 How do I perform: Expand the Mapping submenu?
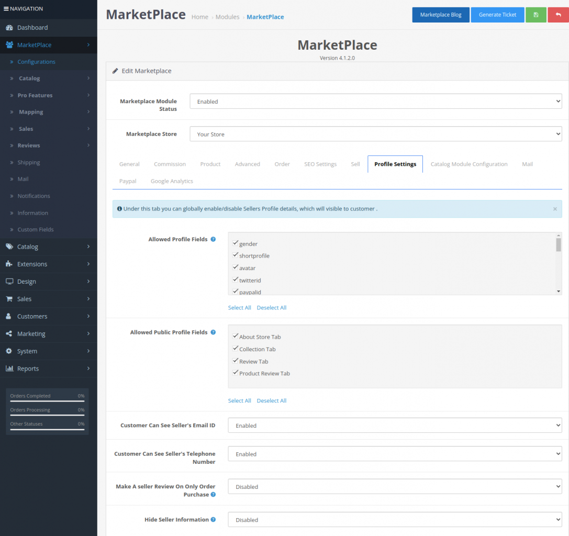(49, 112)
